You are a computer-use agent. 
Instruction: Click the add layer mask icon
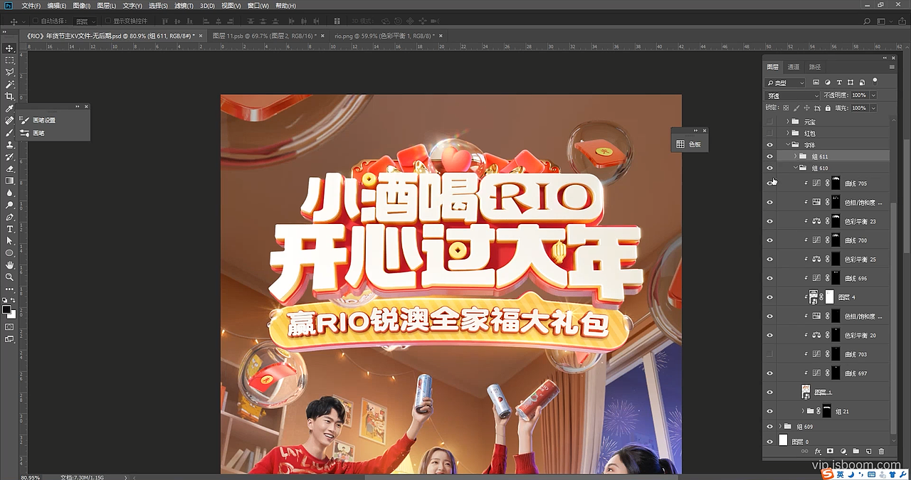pyautogui.click(x=830, y=451)
